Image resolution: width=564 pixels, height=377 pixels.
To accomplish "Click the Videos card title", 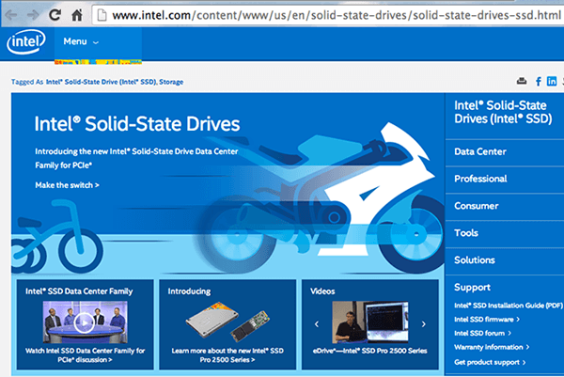I will pos(322,291).
